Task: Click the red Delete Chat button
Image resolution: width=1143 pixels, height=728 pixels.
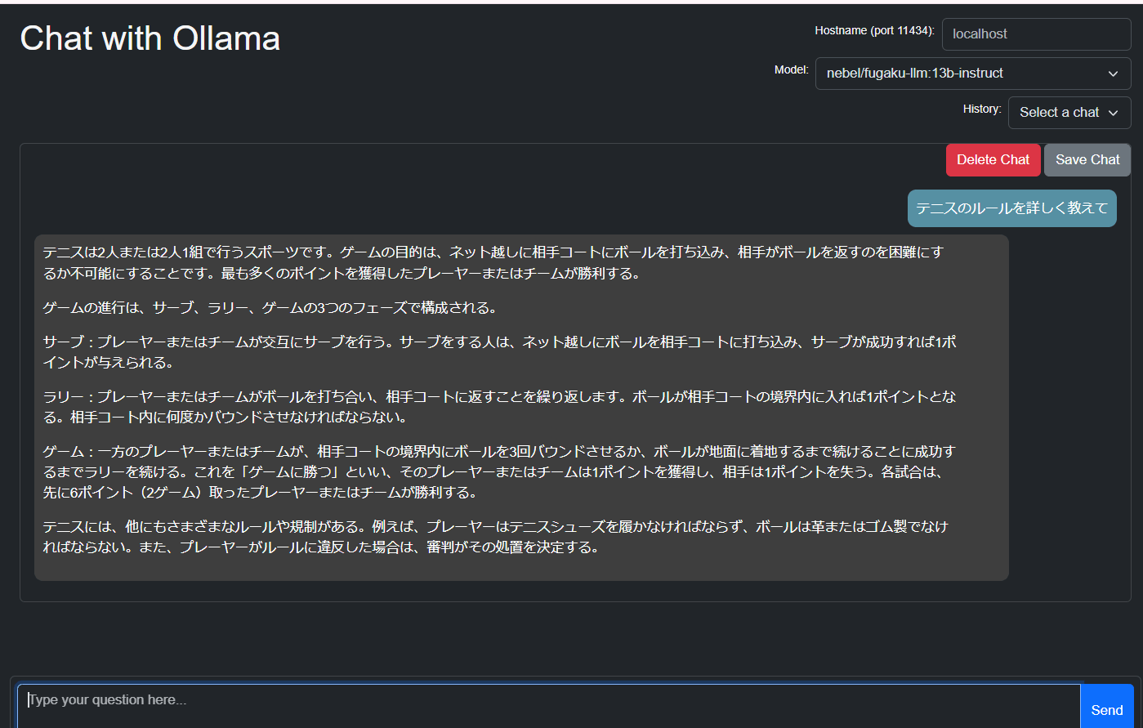Action: click(993, 160)
